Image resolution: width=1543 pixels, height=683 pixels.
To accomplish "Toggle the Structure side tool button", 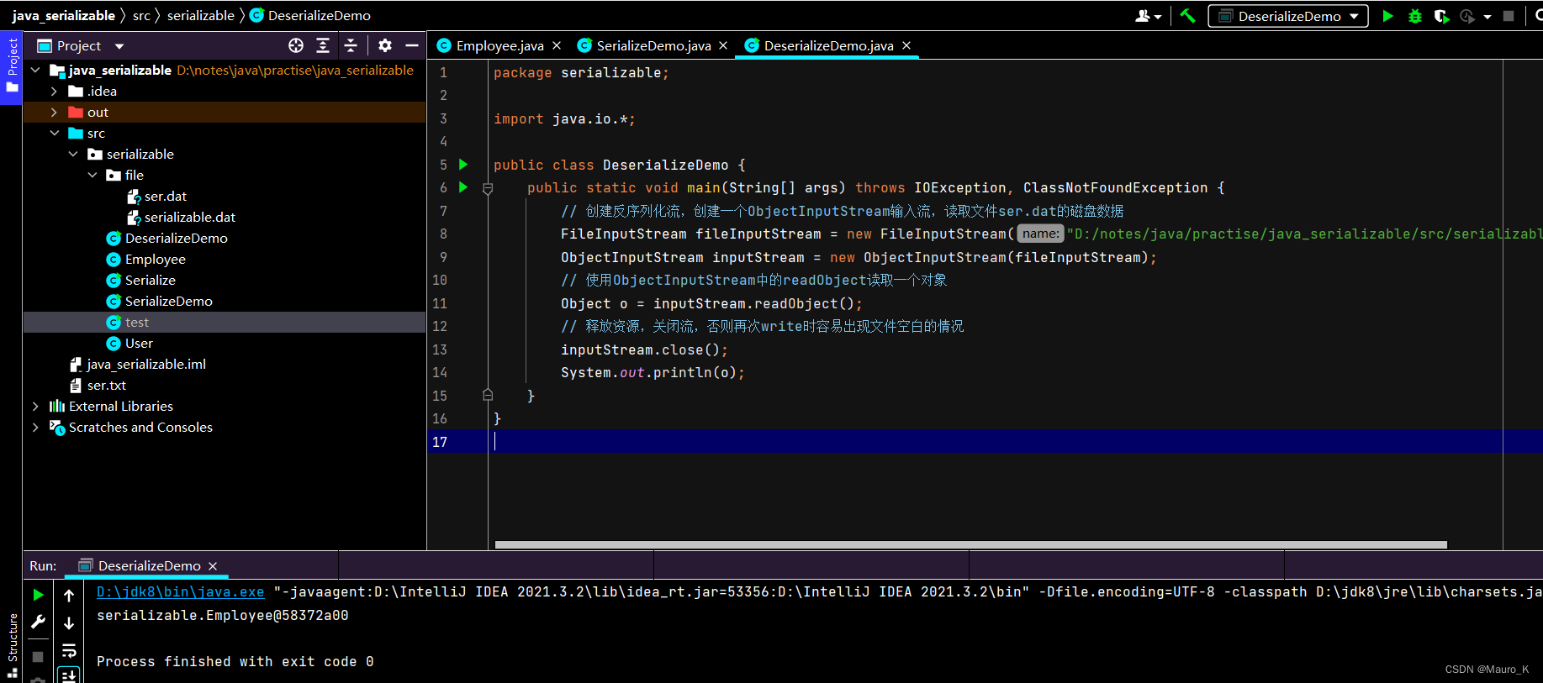I will click(12, 645).
